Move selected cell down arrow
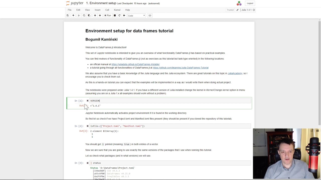Screen dimensions: 321x180 click(100, 15)
